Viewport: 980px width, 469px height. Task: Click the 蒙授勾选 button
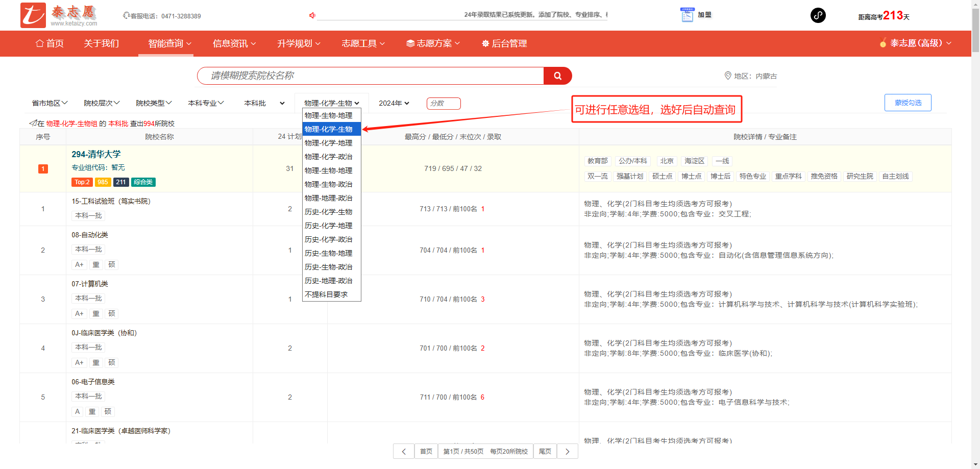coord(908,103)
